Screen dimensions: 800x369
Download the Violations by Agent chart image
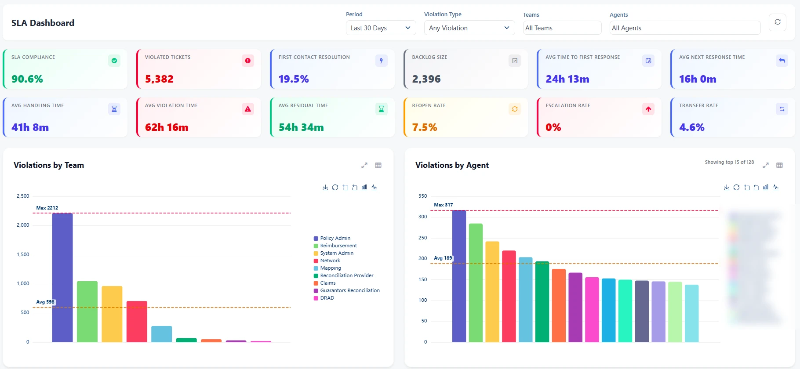pyautogui.click(x=727, y=188)
